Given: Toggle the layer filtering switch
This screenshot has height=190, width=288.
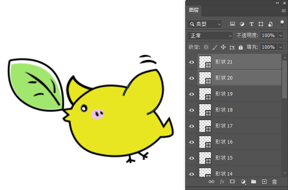Looking at the screenshot, I should tap(282, 24).
